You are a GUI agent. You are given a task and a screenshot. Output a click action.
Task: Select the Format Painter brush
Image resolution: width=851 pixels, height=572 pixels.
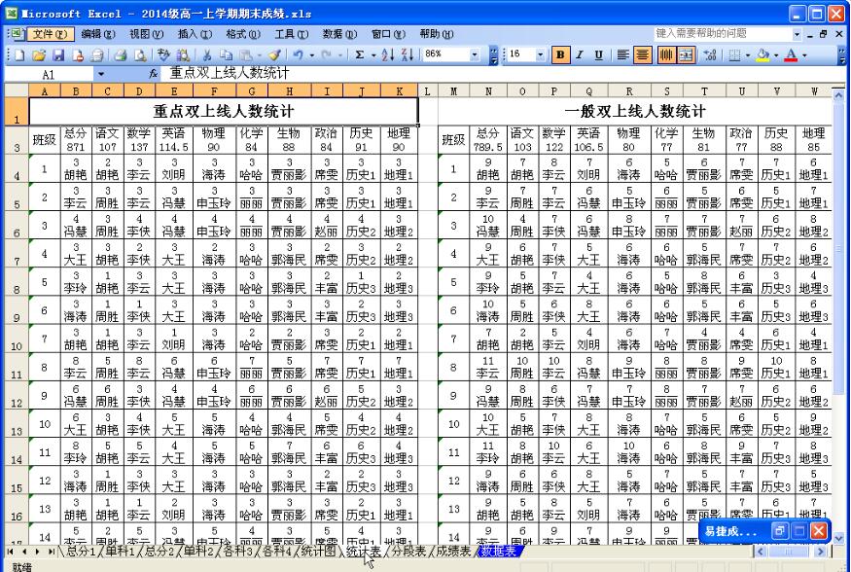click(x=274, y=54)
